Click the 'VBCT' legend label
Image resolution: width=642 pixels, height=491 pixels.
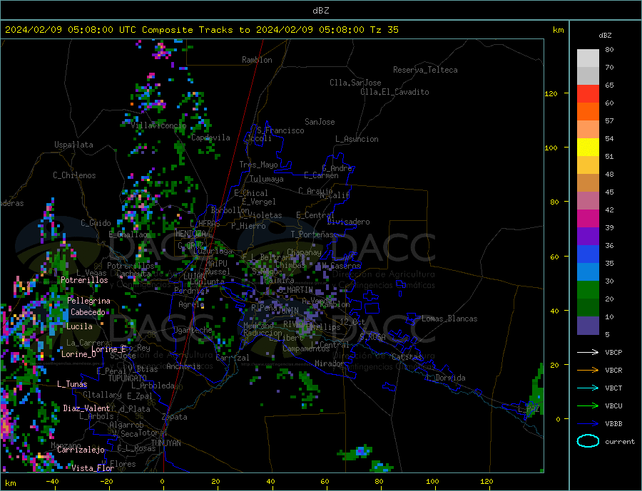click(613, 388)
